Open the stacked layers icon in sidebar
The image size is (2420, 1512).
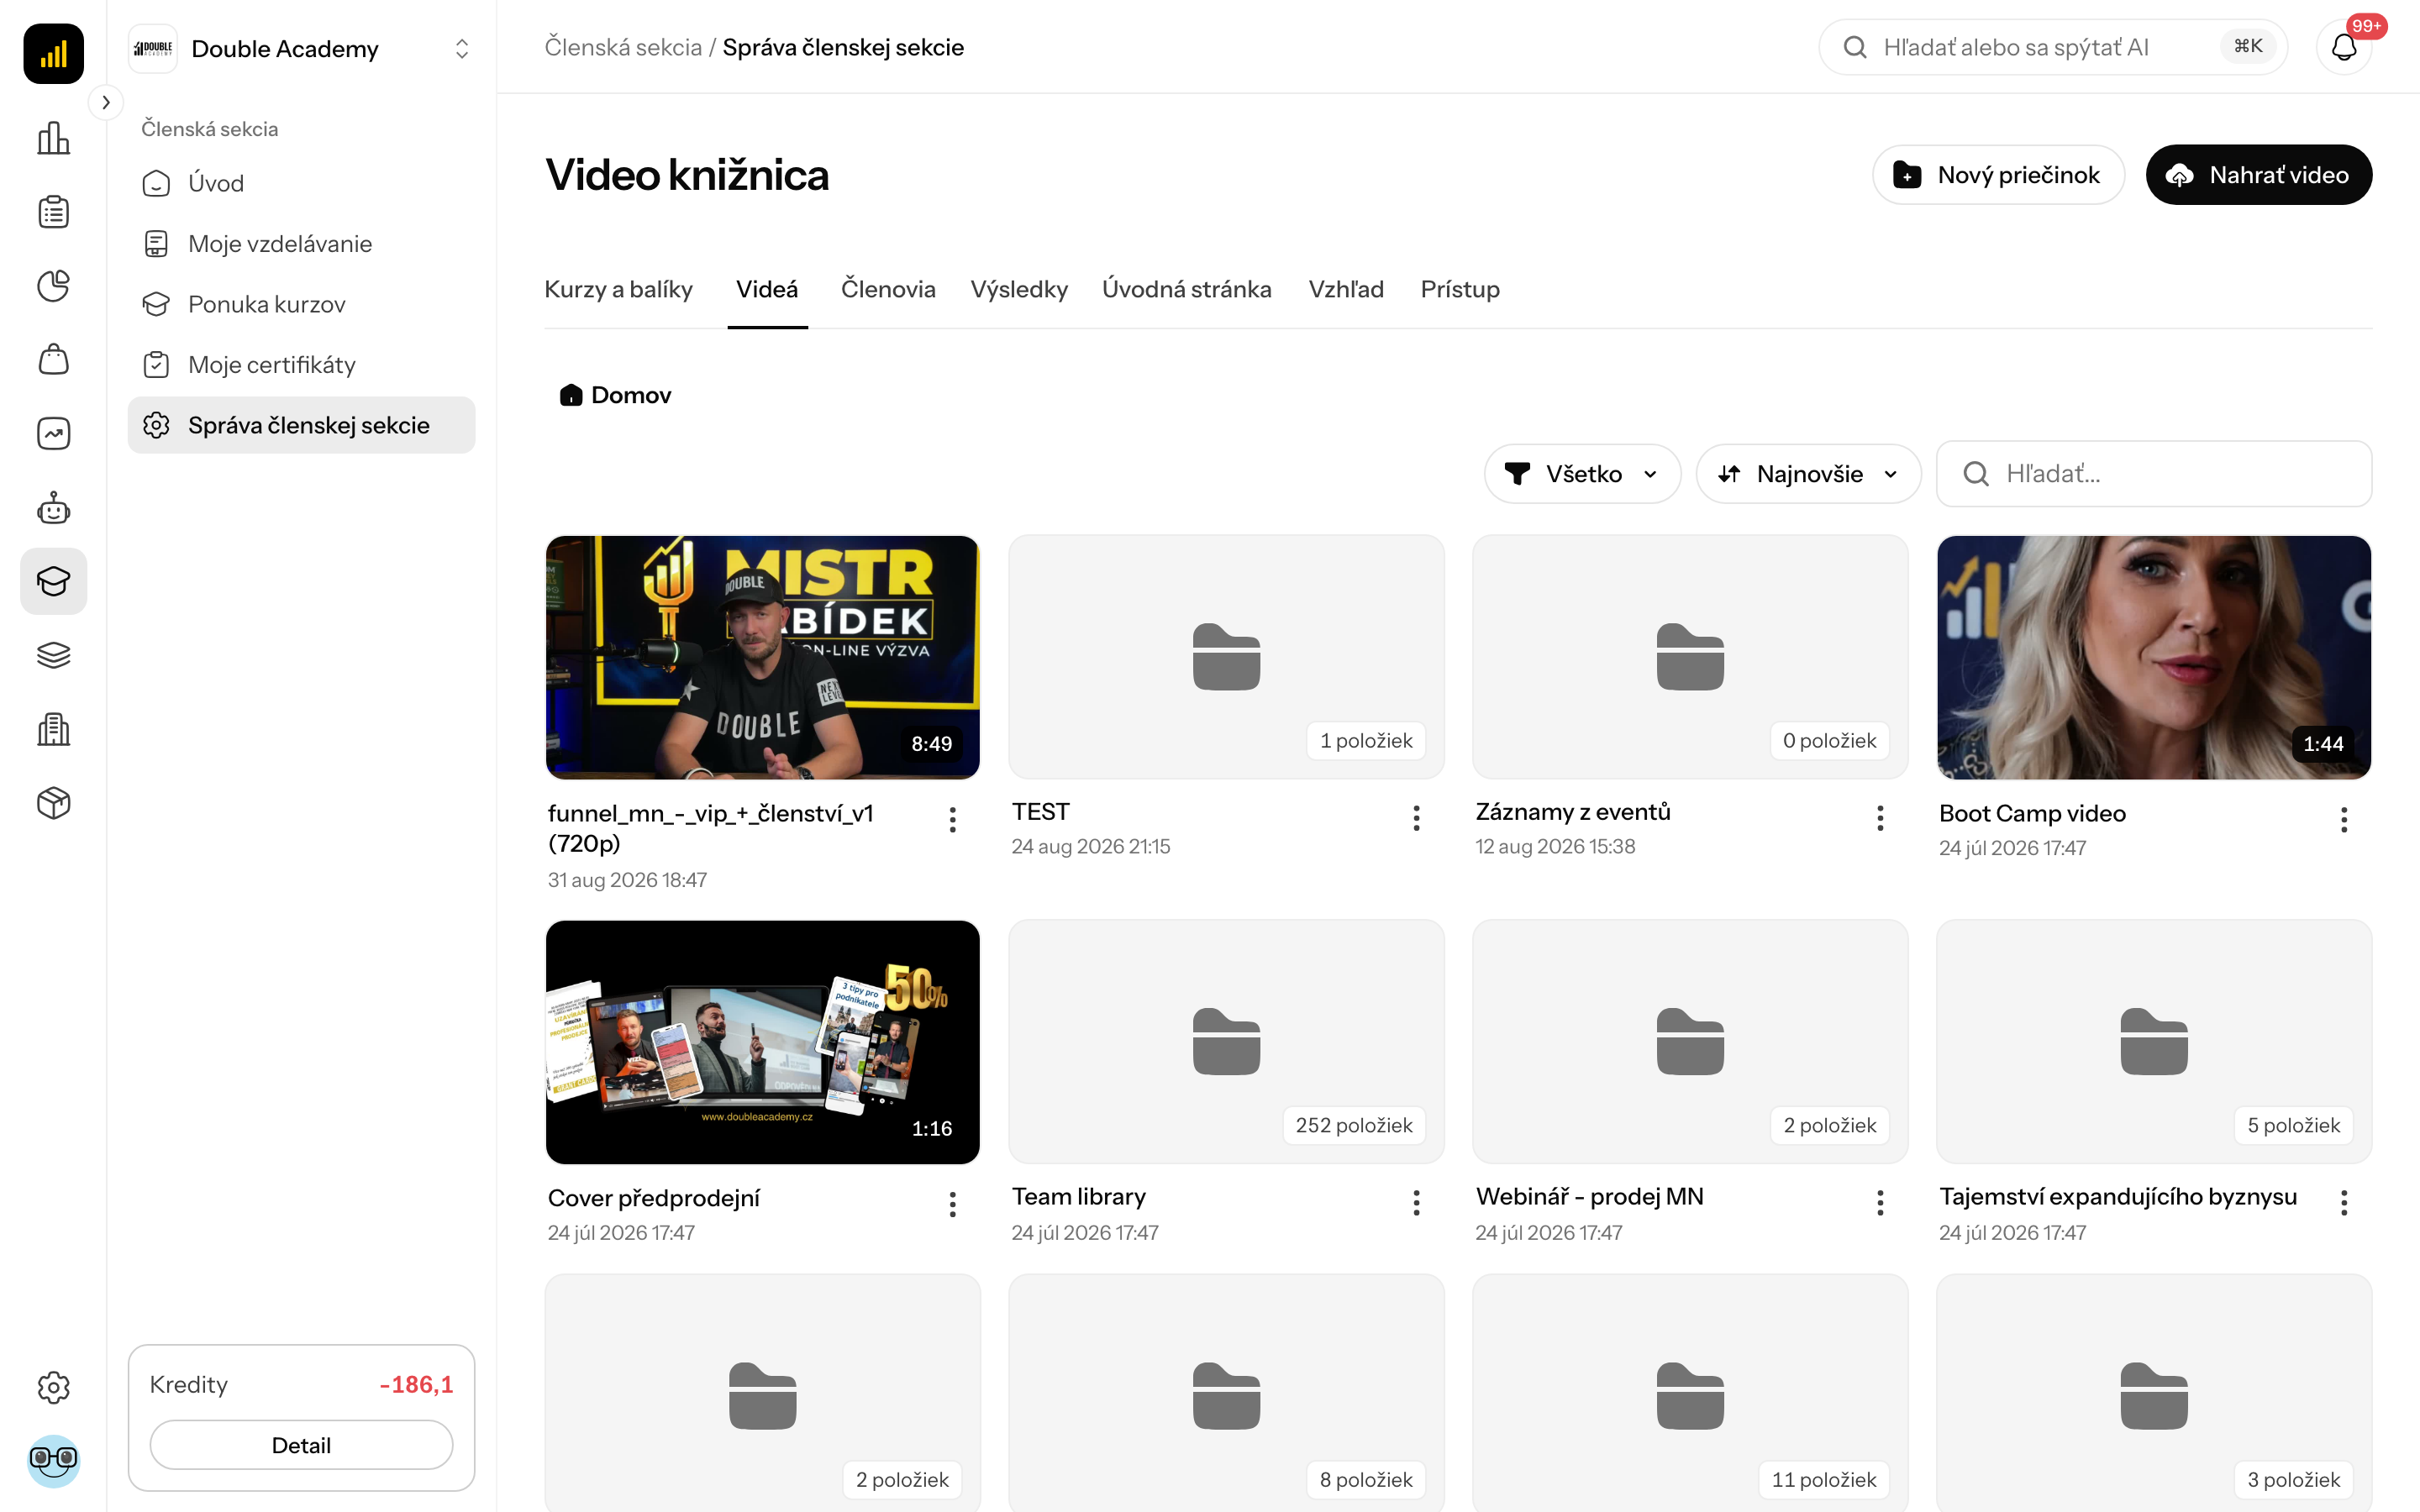point(53,655)
